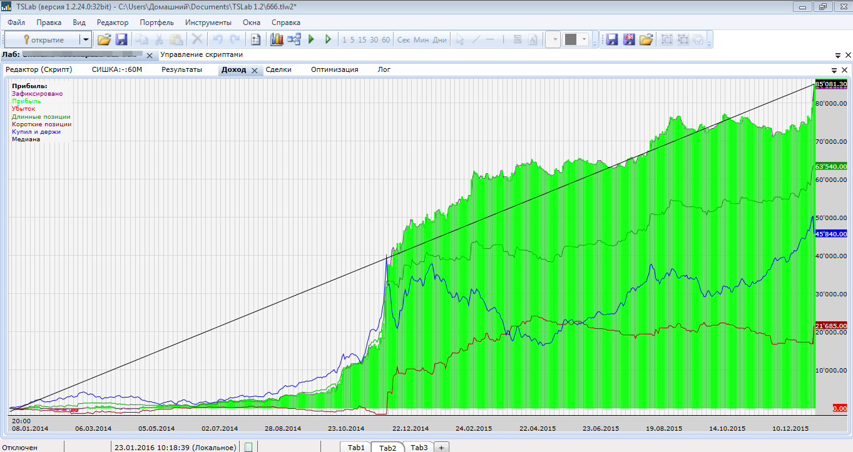Screen dimensions: 853x452
Task: Click the X delete icon in toolbar
Action: [197, 39]
